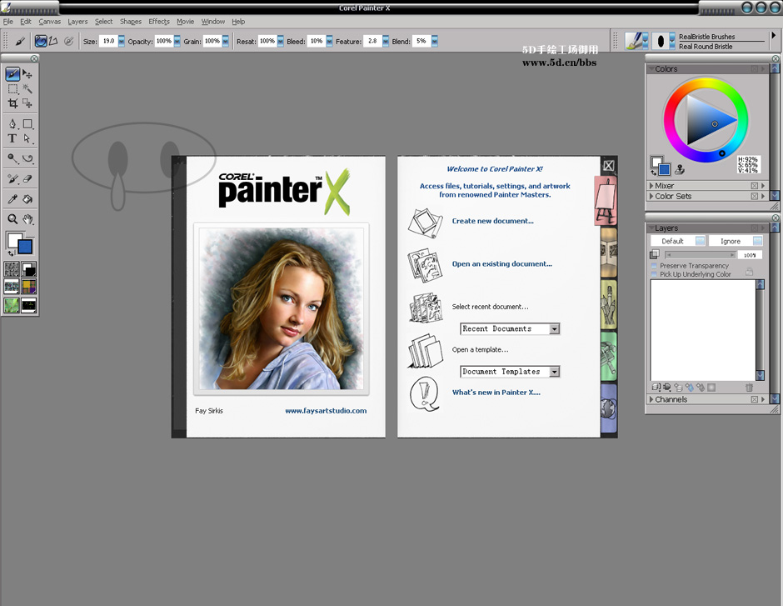Image resolution: width=783 pixels, height=606 pixels.
Task: Select the Grabber hand tool
Action: tap(27, 219)
